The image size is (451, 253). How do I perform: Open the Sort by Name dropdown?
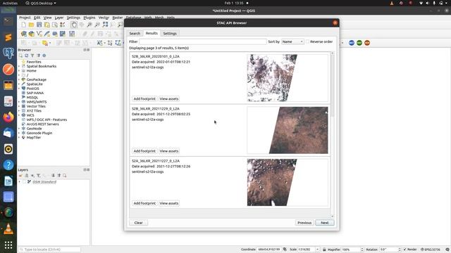(x=292, y=42)
